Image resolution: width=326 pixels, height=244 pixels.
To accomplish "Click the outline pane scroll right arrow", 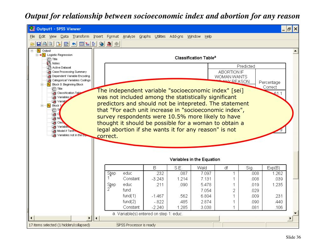I will coord(89,218).
